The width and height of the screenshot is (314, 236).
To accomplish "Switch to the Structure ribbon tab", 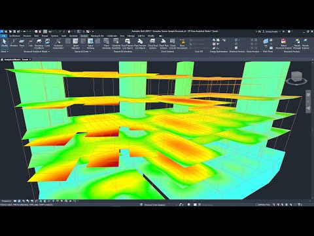I will (x=27, y=36).
